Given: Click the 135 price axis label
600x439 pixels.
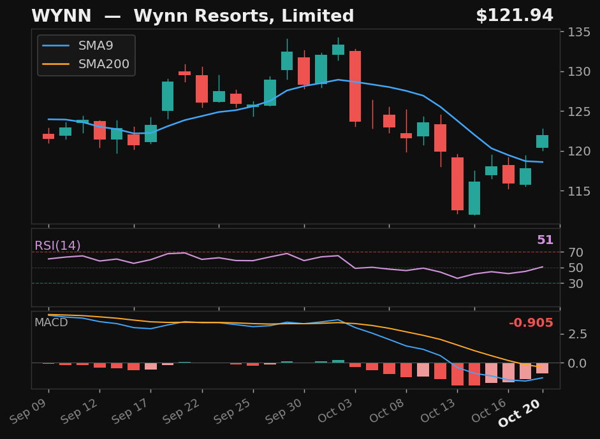Looking at the screenshot, I should tap(578, 32).
